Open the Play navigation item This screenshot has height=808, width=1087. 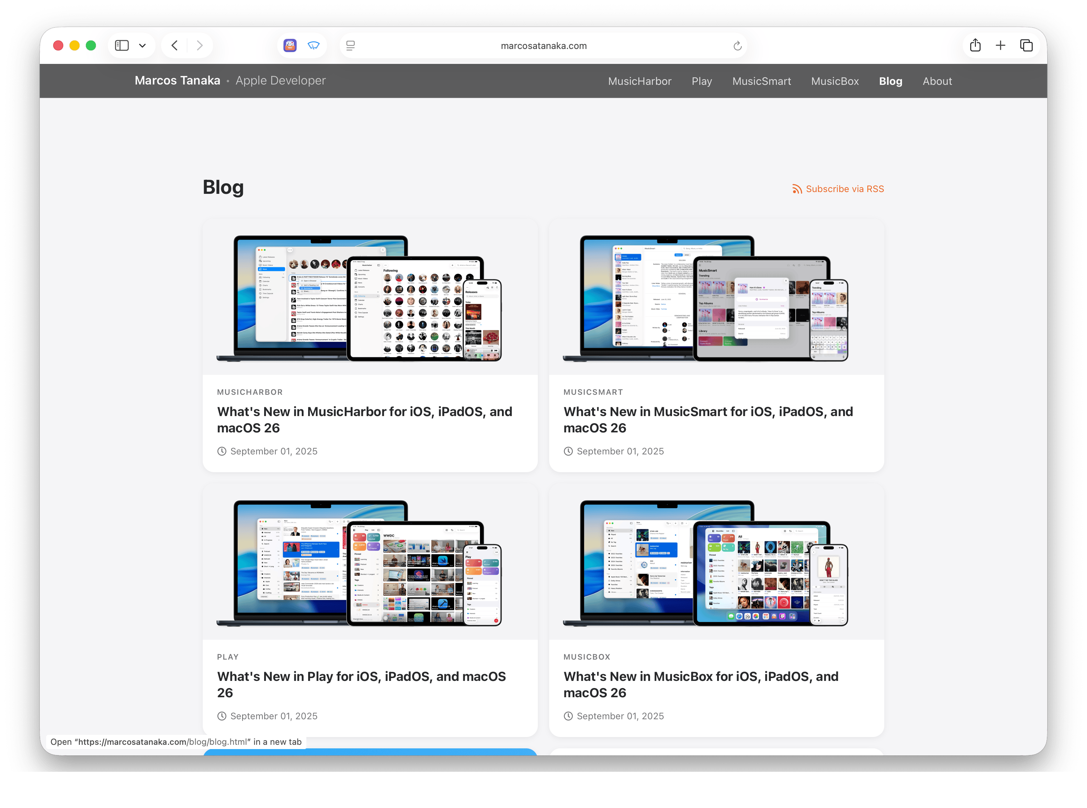pyautogui.click(x=702, y=81)
